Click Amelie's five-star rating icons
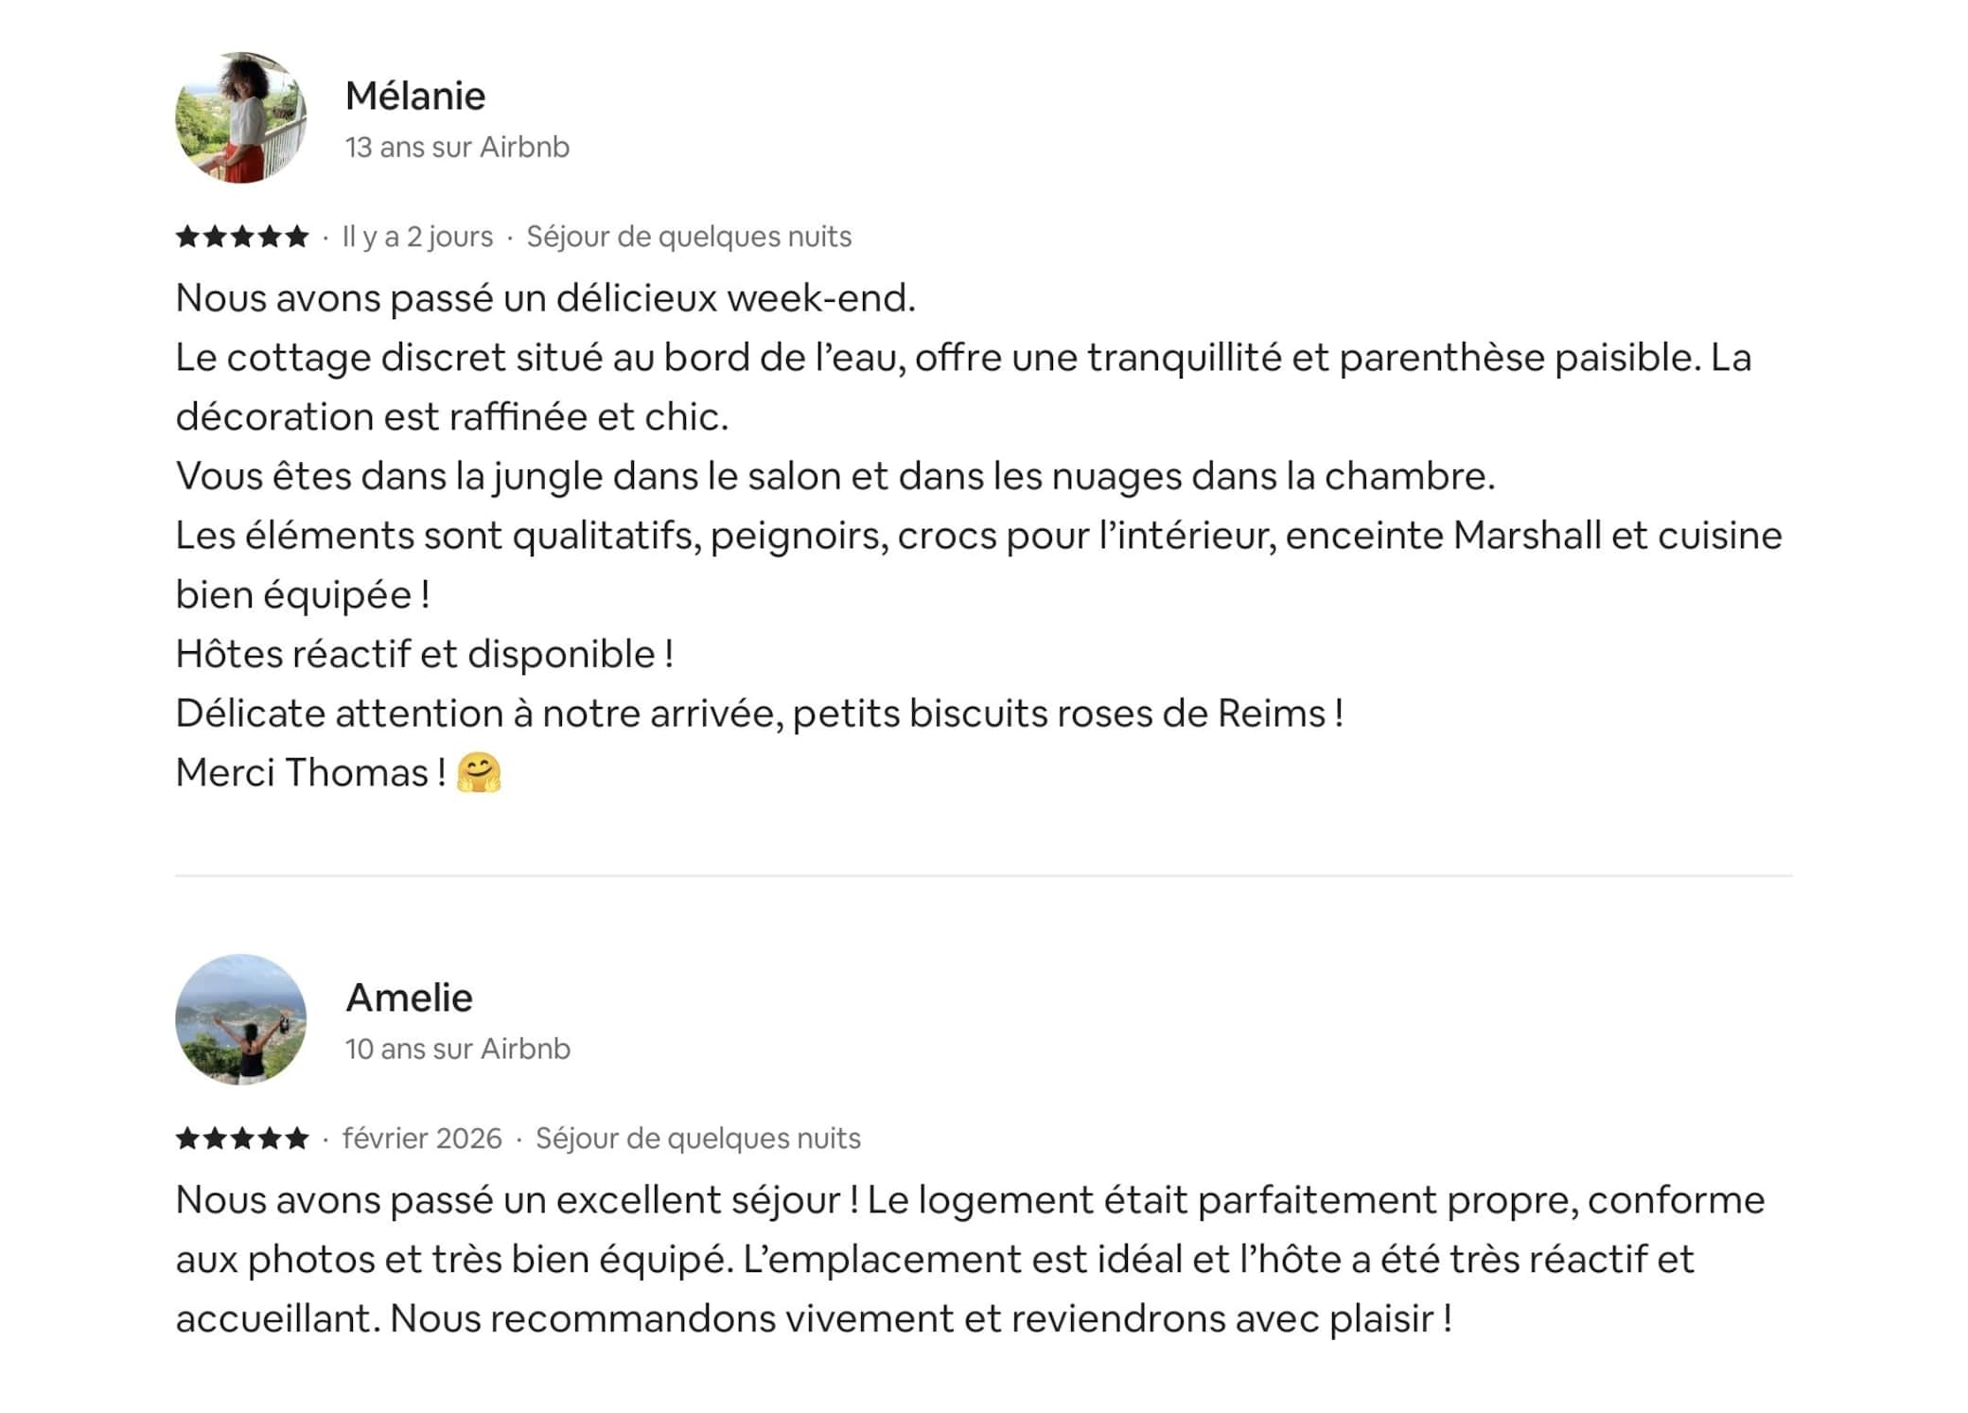 pos(242,1139)
